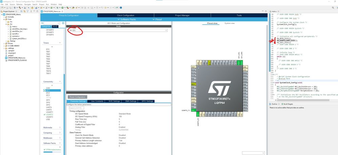This screenshot has width=338, height=155.
Task: Click the green Run toolbar icon
Action: [62, 8]
